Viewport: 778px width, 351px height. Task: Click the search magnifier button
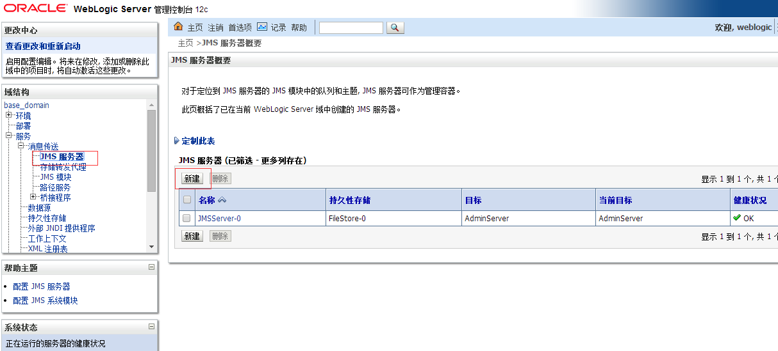coord(395,27)
